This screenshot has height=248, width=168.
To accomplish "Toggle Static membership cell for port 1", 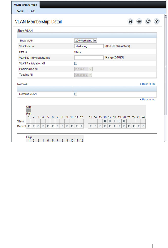I will (29, 121).
